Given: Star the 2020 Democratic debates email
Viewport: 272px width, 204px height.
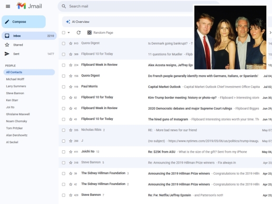Looking at the screenshot, I should tap(70, 108).
